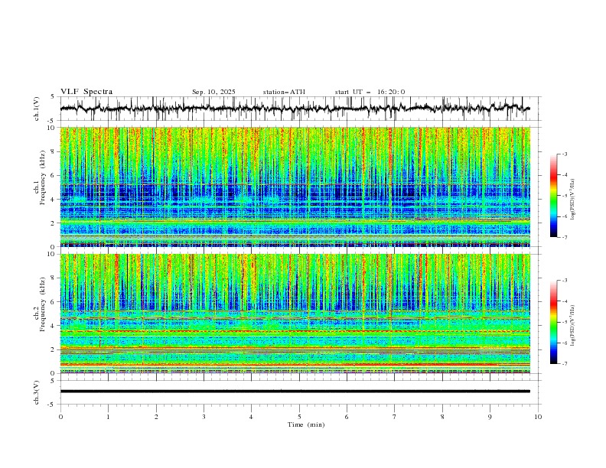Image resolution: width=606 pixels, height=468 pixels.
Task: Click the ch.1 PSD color bar
Action: coord(553,196)
